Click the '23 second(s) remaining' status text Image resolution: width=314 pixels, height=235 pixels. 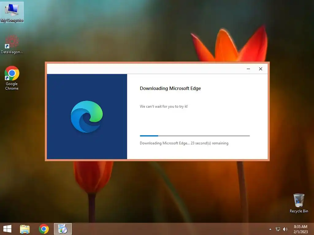tap(209, 143)
